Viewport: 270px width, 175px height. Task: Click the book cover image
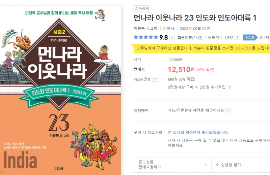click(x=60, y=90)
